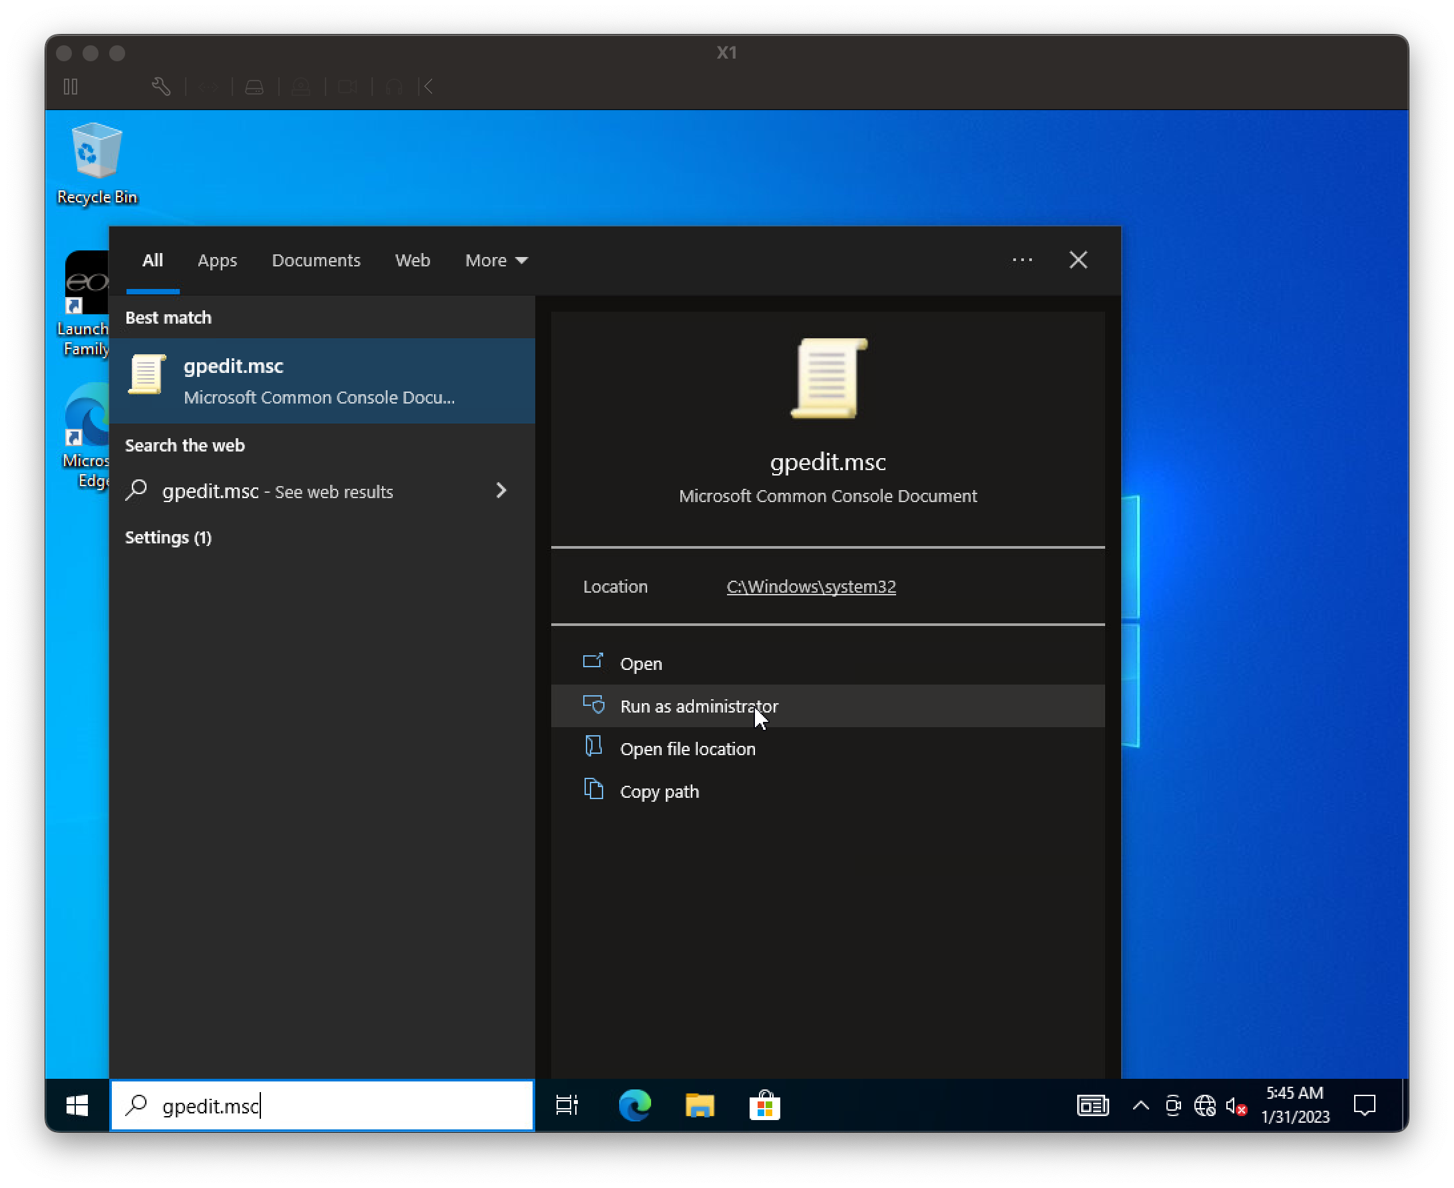Click Open in the actions list
Screen dimensions: 1454x1188
point(828,664)
